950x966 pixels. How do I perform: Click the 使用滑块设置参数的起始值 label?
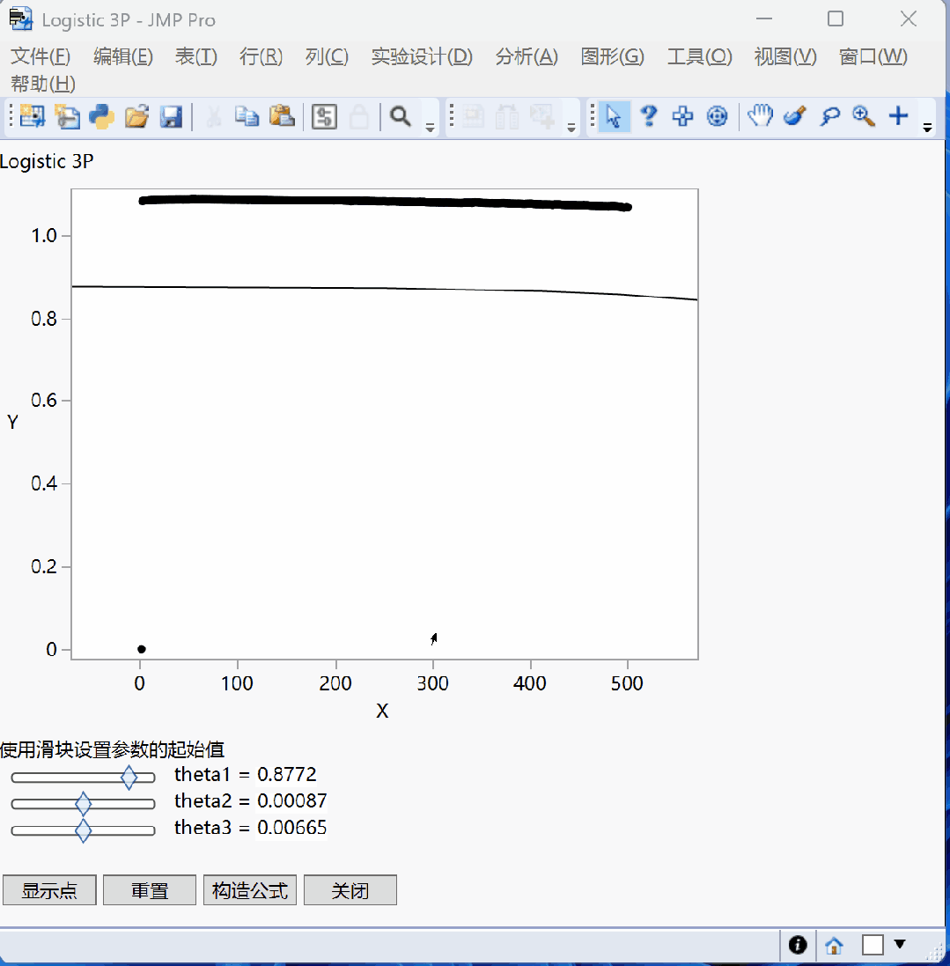tap(112, 749)
